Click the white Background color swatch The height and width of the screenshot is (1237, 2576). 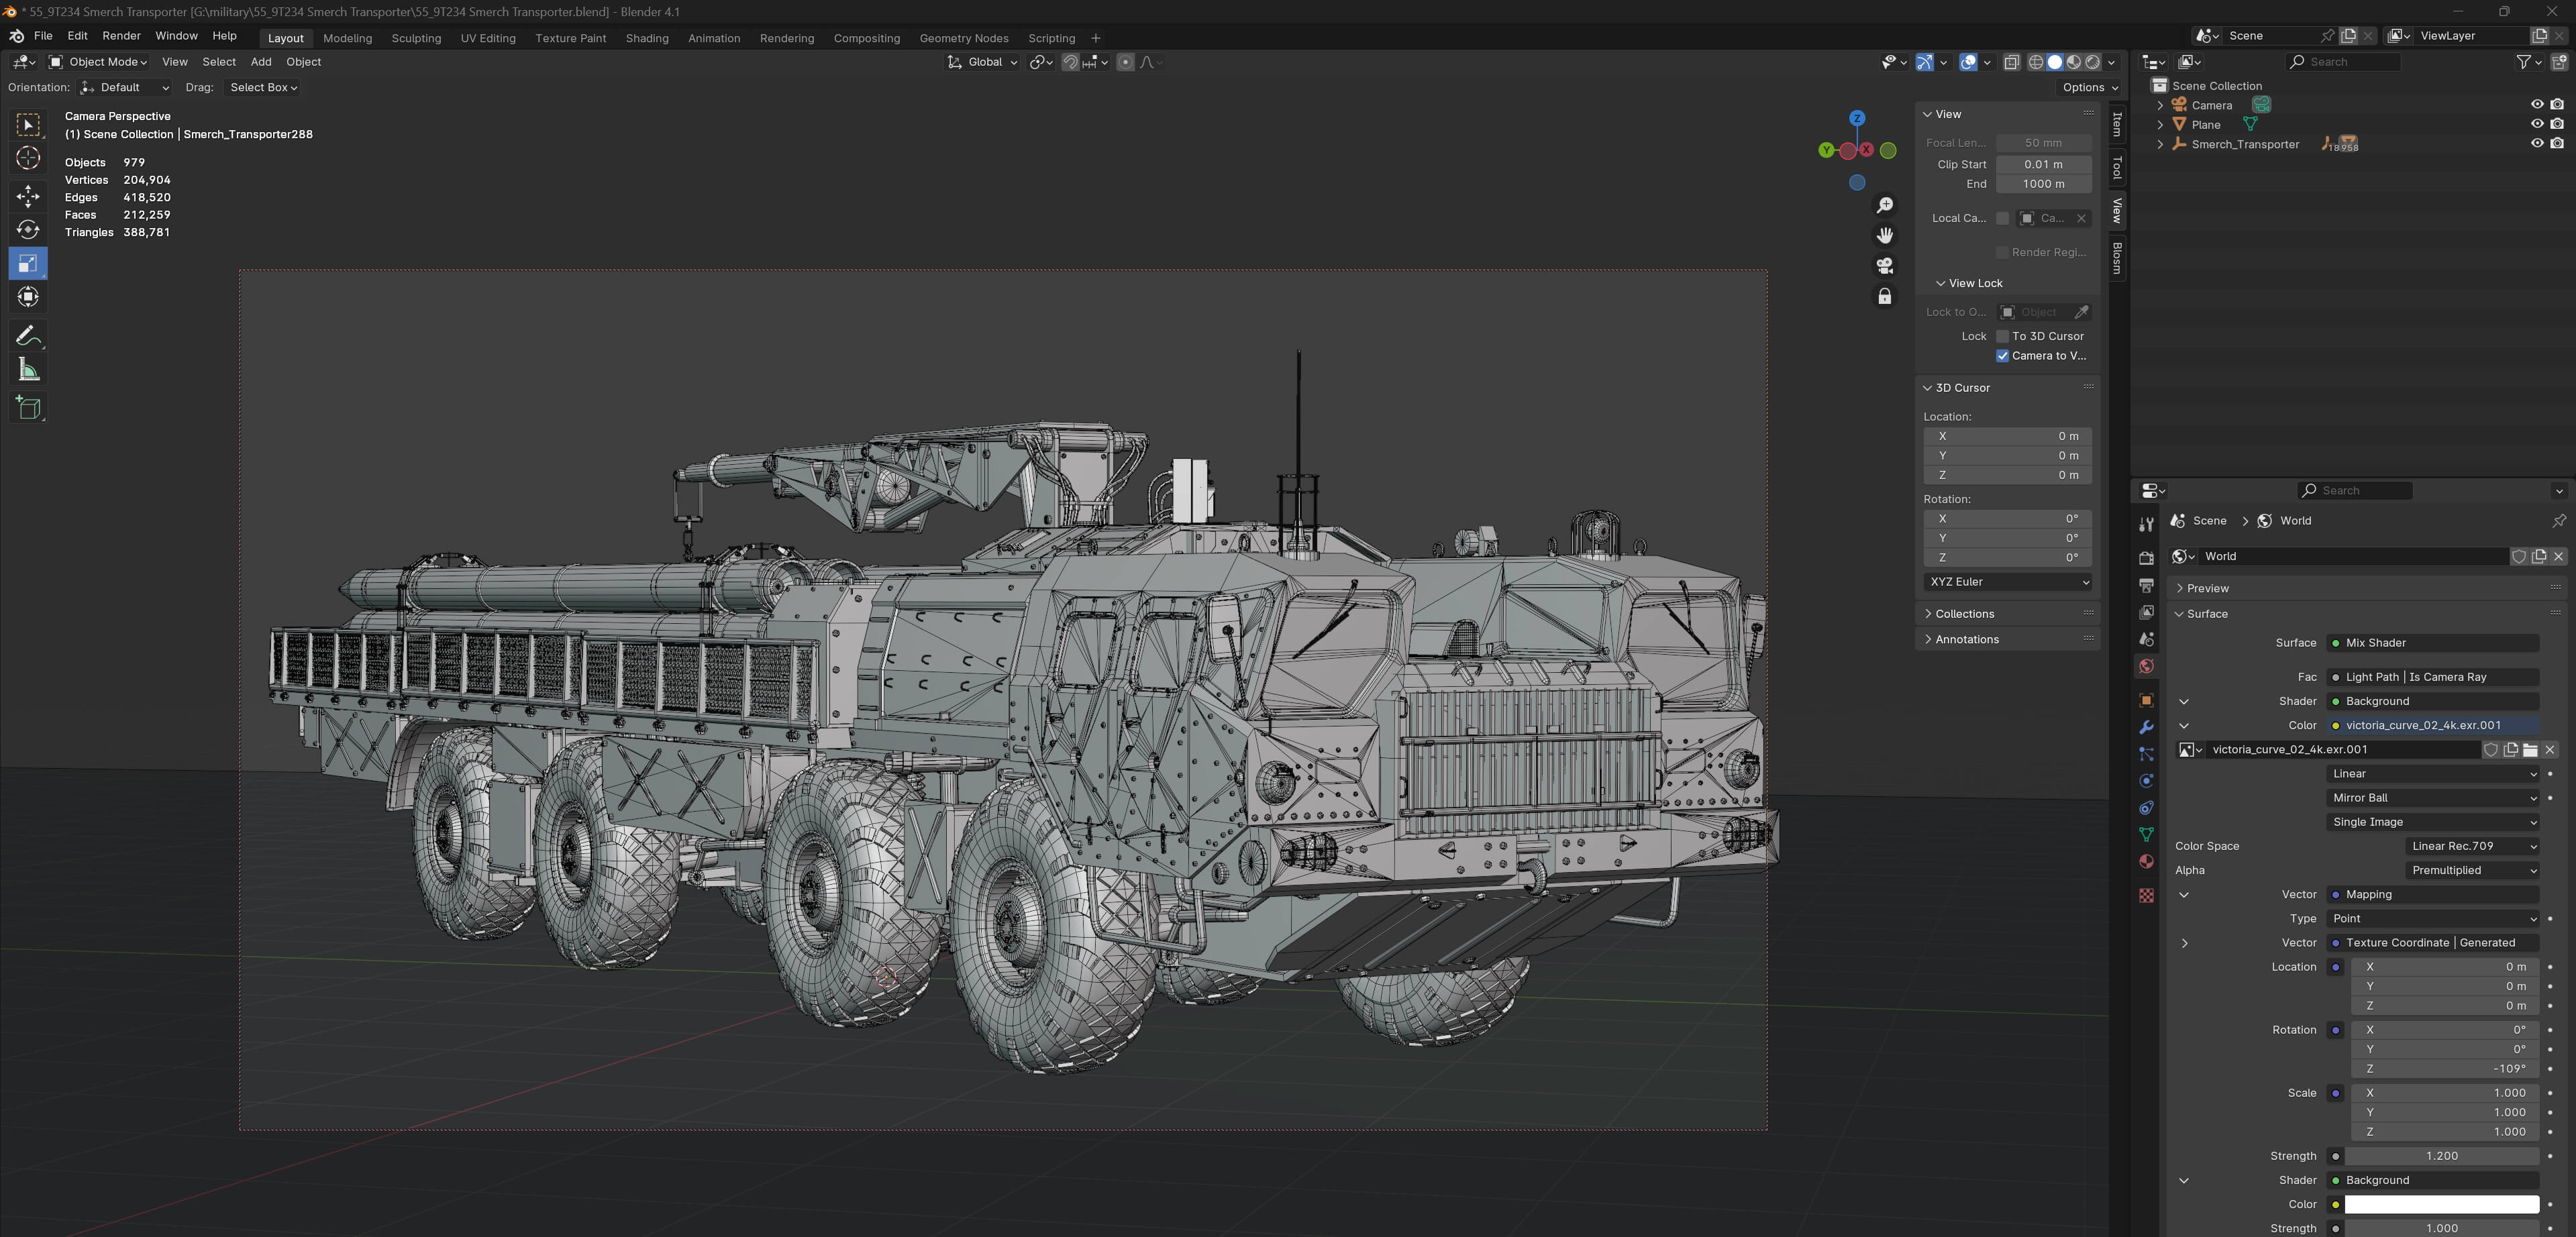pos(2441,1204)
